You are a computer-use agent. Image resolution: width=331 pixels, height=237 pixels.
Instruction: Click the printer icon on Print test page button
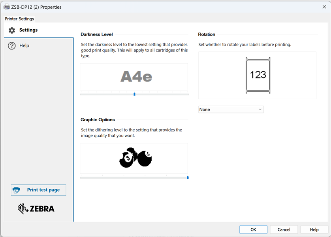pyautogui.click(x=17, y=190)
